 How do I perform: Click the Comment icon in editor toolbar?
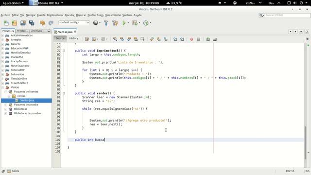point(208,39)
